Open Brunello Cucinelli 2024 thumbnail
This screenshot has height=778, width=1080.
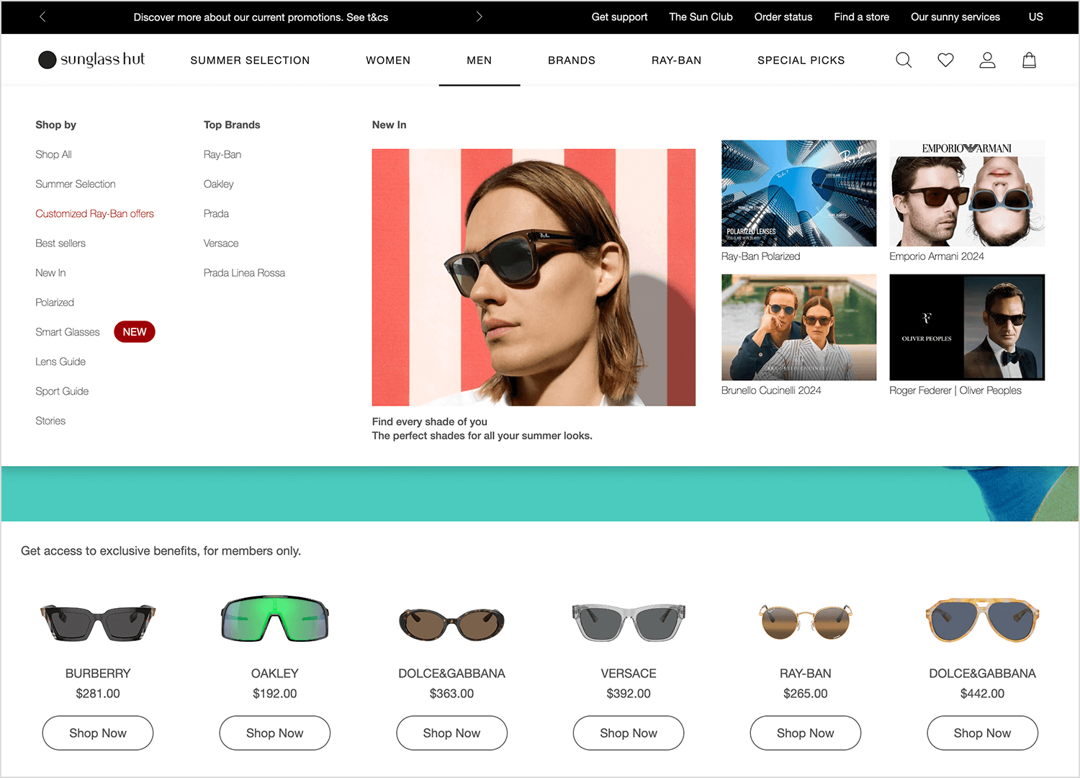pos(799,327)
